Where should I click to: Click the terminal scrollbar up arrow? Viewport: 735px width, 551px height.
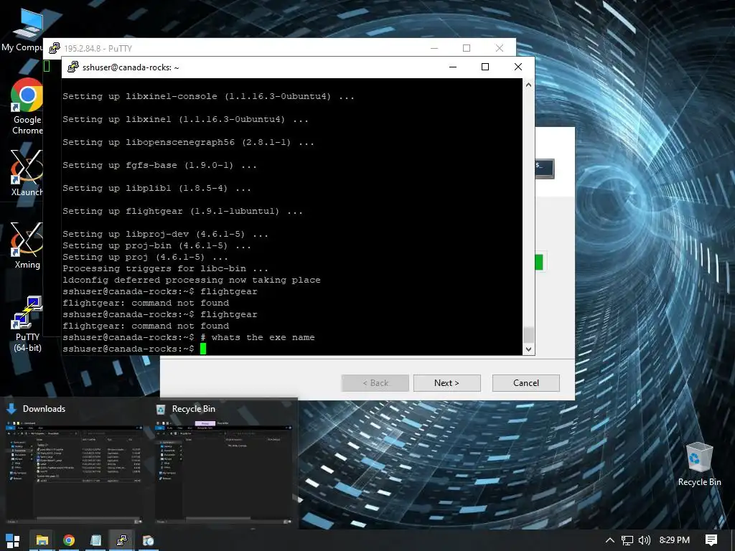click(x=528, y=85)
